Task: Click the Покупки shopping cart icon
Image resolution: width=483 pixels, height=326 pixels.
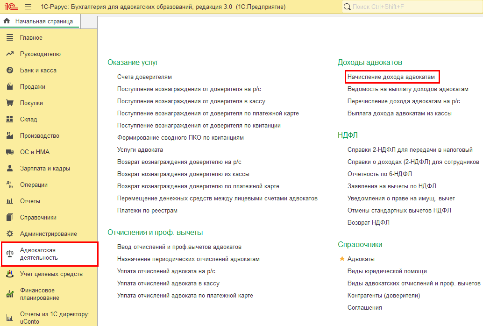Action: [9, 103]
